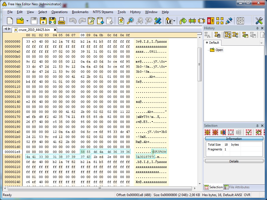Click the purge history icon with trash can

coord(217,35)
